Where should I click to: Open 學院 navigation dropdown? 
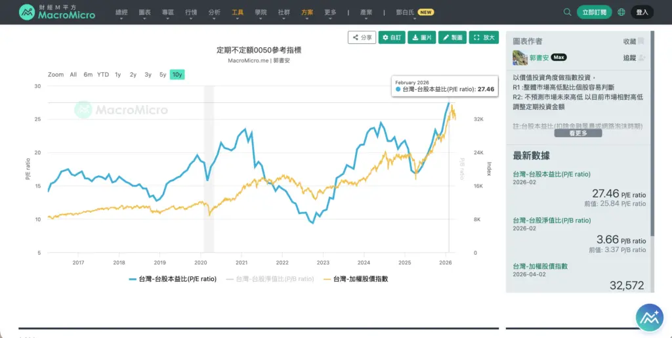(x=261, y=13)
